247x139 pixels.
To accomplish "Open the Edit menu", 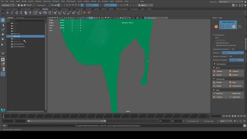I will 7,1.
